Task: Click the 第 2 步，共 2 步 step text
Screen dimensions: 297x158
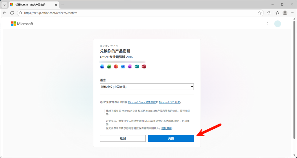Action: tap(109, 46)
